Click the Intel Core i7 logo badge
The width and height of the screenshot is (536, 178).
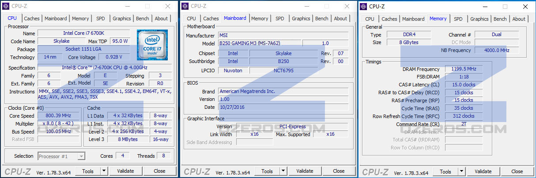(152, 45)
